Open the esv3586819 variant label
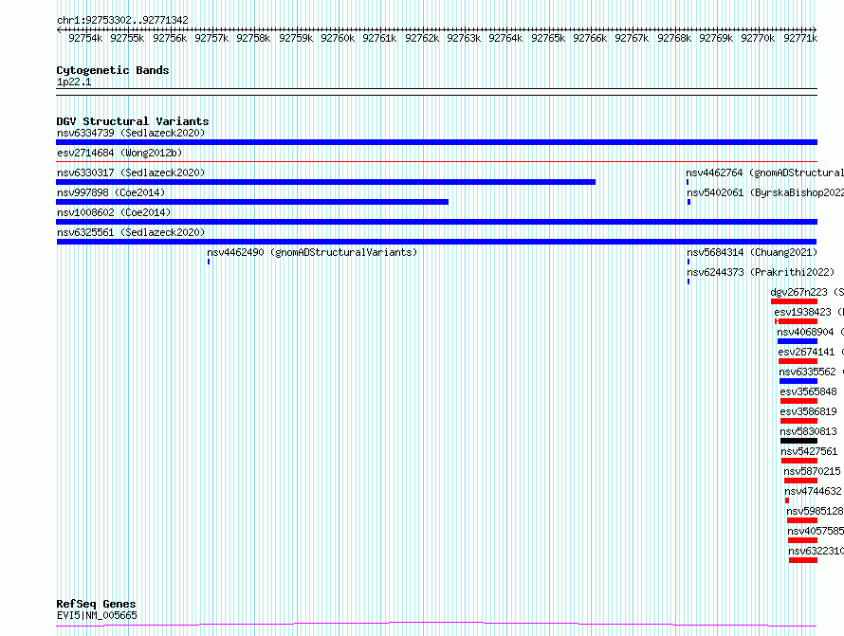This screenshot has height=636, width=844. [x=809, y=411]
